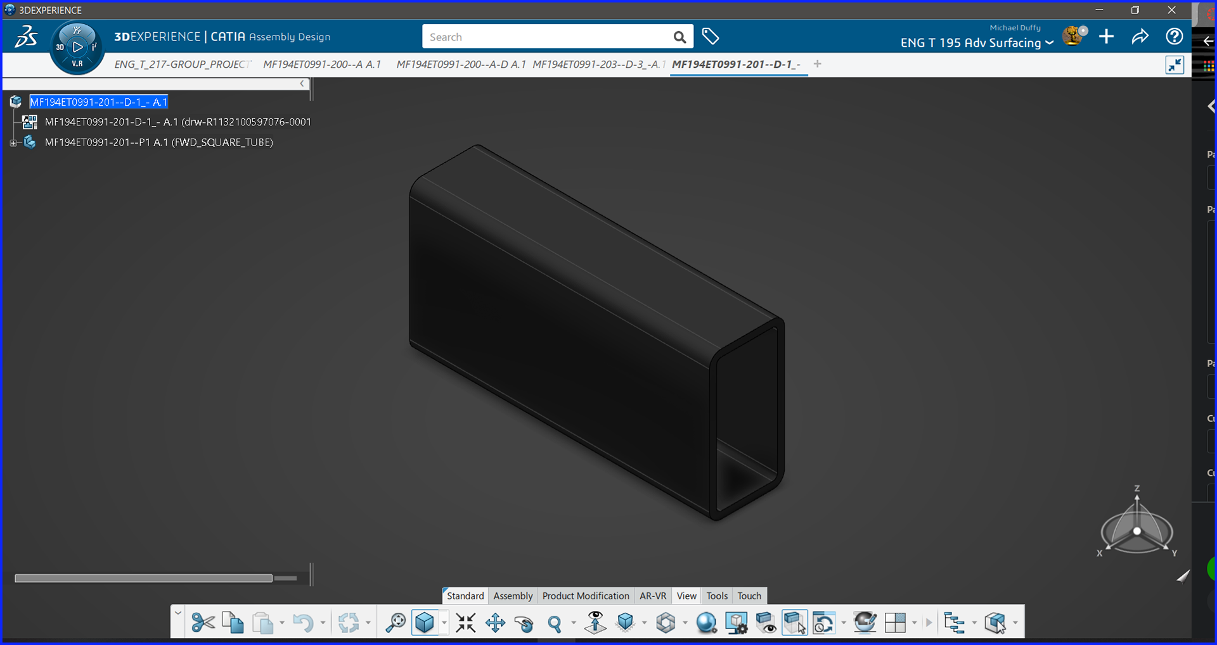1217x645 pixels.
Task: Click the tree display icon
Action: [x=954, y=623]
